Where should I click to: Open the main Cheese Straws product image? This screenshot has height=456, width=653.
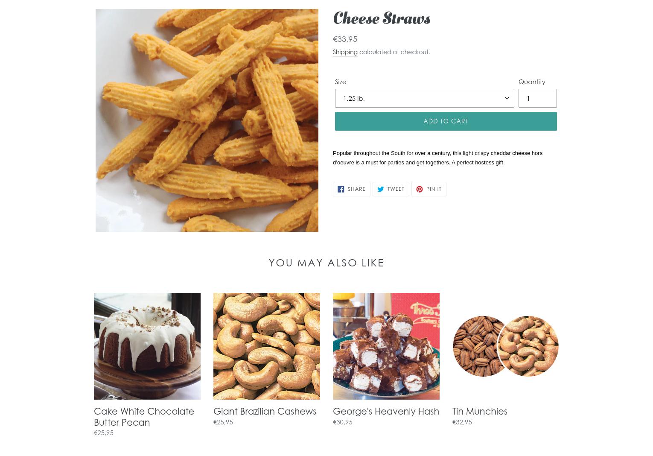pos(207,120)
